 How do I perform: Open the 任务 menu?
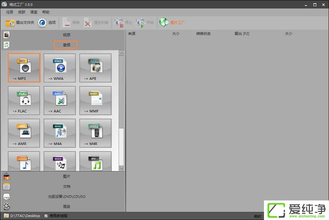point(10,12)
